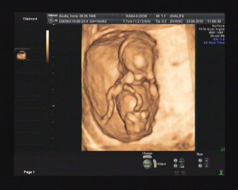The height and width of the screenshot is (190, 238).
Task: Click the Run label
Action: pyautogui.click(x=200, y=154)
